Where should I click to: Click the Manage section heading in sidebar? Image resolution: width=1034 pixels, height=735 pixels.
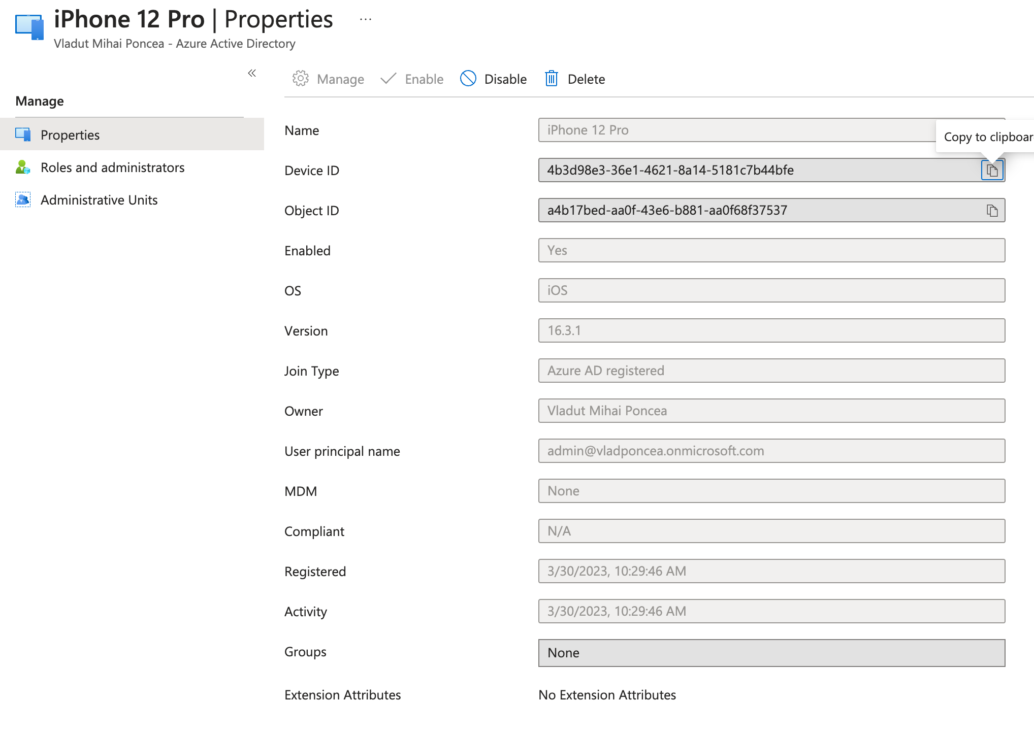[40, 101]
